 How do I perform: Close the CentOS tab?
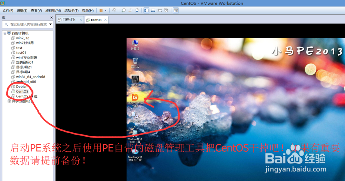click(x=105, y=20)
